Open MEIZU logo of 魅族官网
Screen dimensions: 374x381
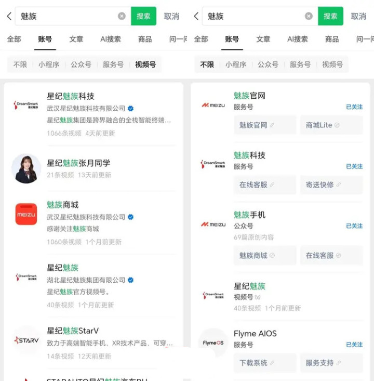point(213,105)
